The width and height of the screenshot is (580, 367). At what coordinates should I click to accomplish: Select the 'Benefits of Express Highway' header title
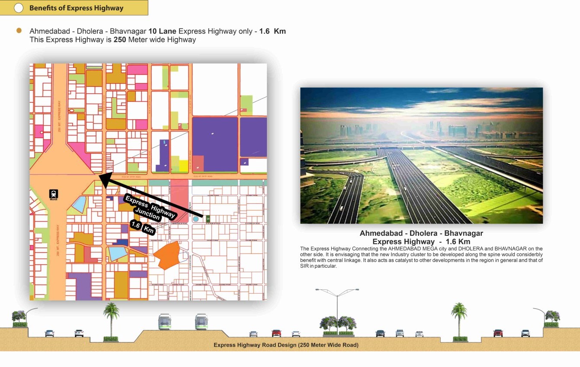76,8
